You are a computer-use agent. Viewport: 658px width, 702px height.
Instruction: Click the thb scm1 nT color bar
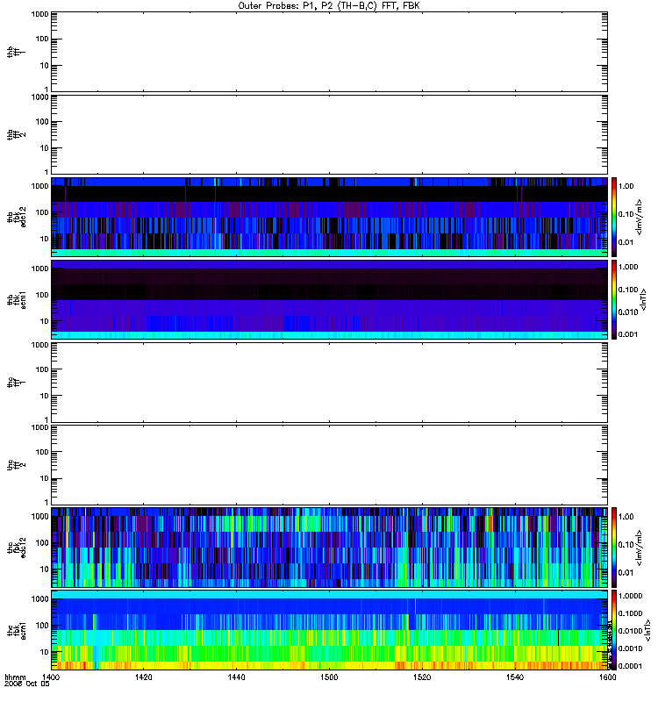point(614,299)
